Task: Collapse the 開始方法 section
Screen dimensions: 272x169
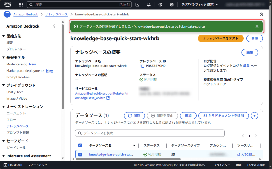Action: pos(3,36)
